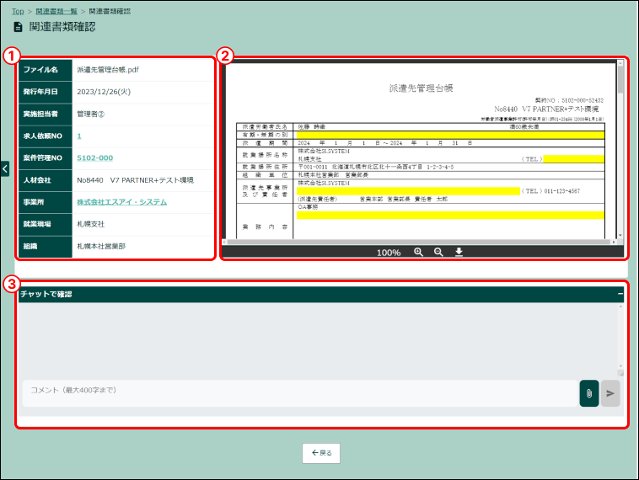Click the 組織 label cell
Image resolution: width=639 pixels, height=480 pixels.
[46, 246]
